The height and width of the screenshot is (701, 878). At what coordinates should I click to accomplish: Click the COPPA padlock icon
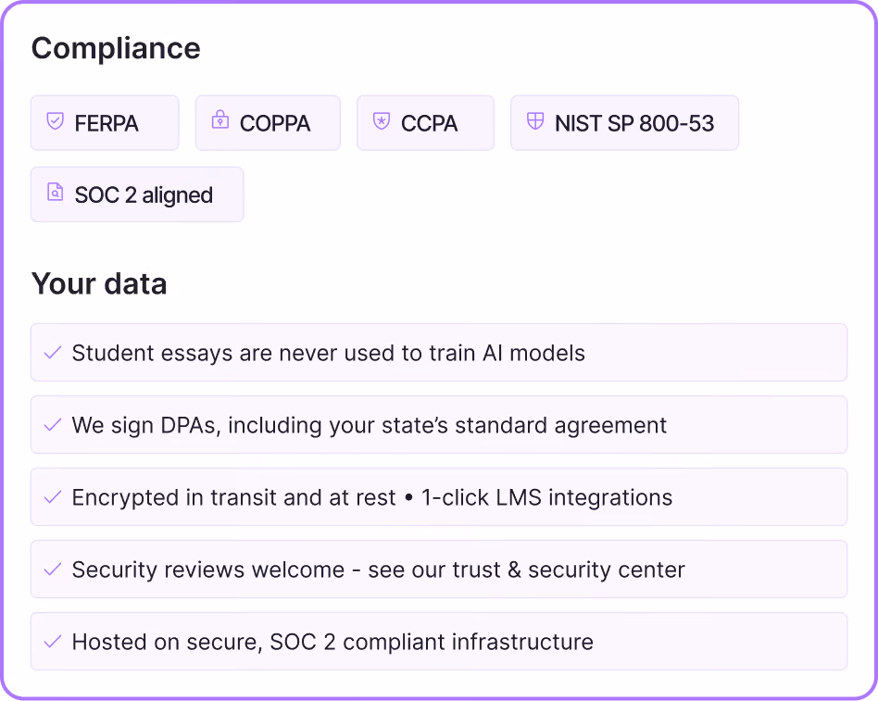[x=220, y=119]
